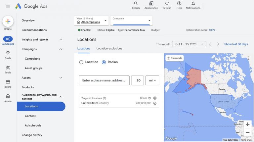Open the Appearance settings

[x=151, y=5]
